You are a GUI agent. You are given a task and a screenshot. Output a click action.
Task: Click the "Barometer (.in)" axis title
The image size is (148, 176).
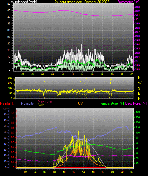129,2
